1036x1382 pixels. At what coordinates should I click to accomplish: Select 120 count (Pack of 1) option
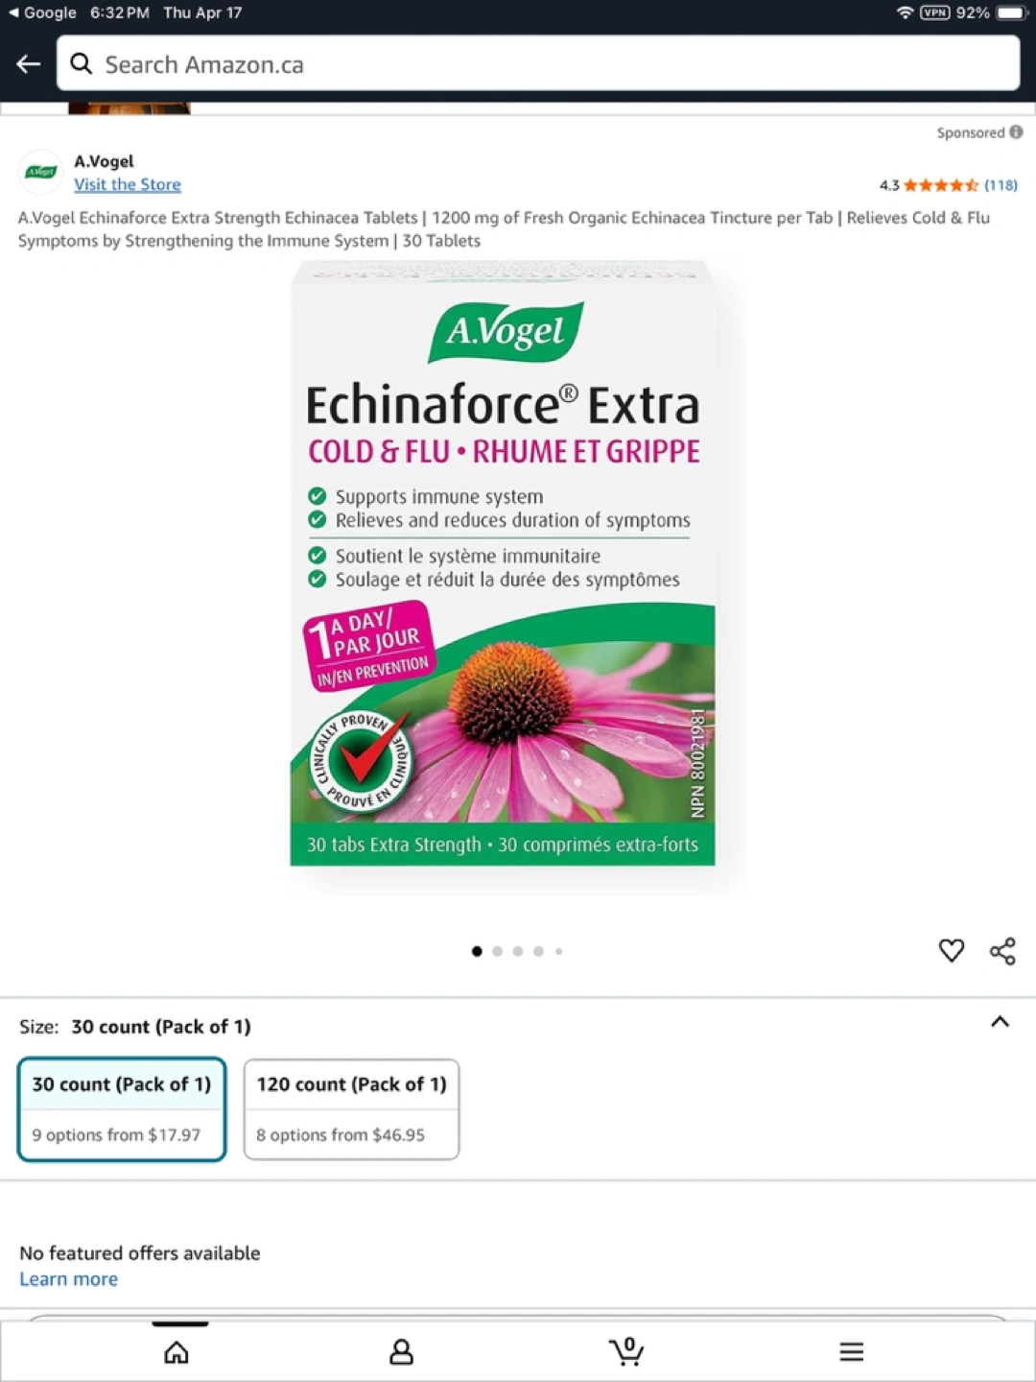[351, 1109]
